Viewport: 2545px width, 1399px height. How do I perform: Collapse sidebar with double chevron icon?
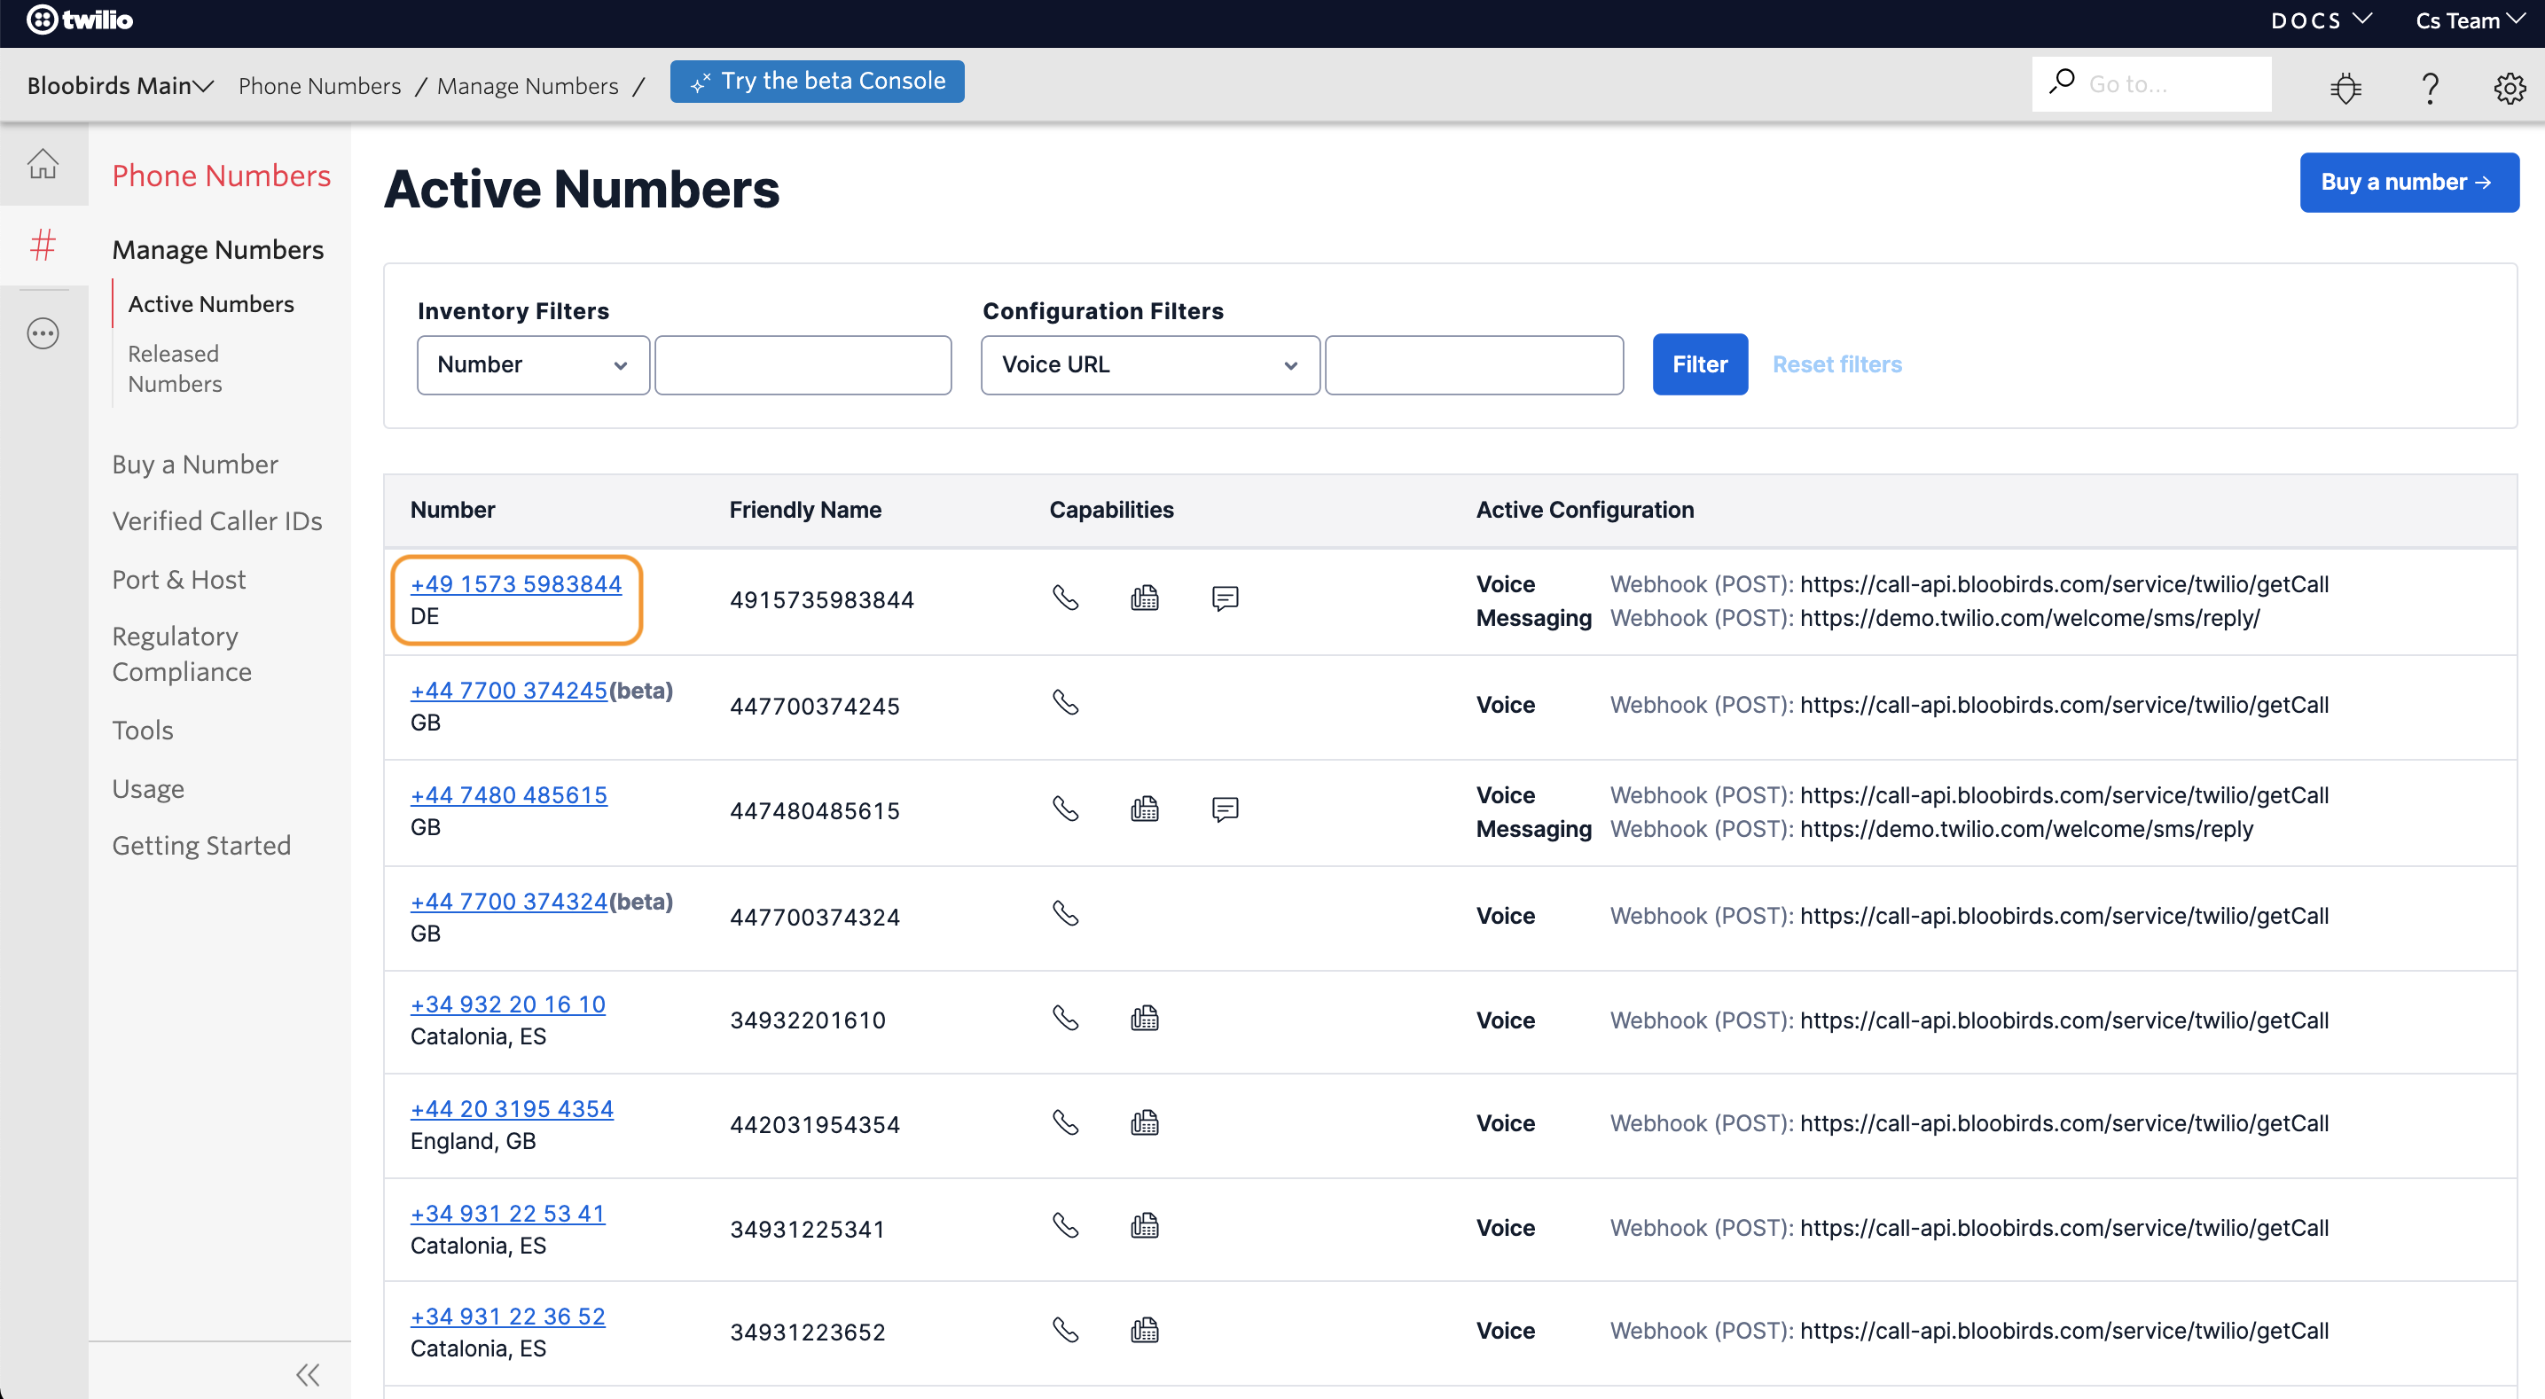[309, 1373]
